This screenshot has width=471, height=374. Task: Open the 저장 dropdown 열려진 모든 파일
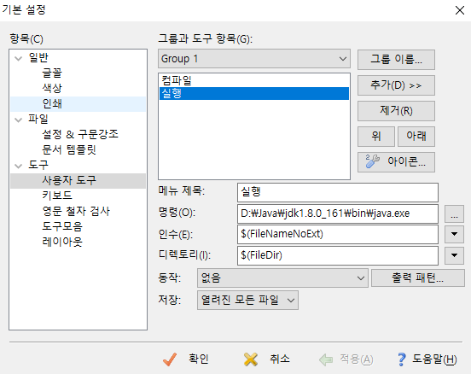[x=247, y=300]
